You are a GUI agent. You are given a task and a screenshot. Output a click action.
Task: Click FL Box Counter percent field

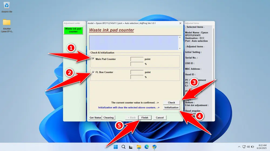(x=137, y=77)
